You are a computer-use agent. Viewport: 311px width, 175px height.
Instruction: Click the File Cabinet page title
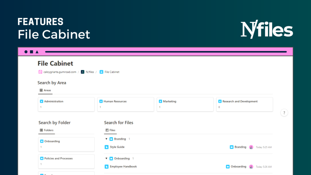point(55,63)
